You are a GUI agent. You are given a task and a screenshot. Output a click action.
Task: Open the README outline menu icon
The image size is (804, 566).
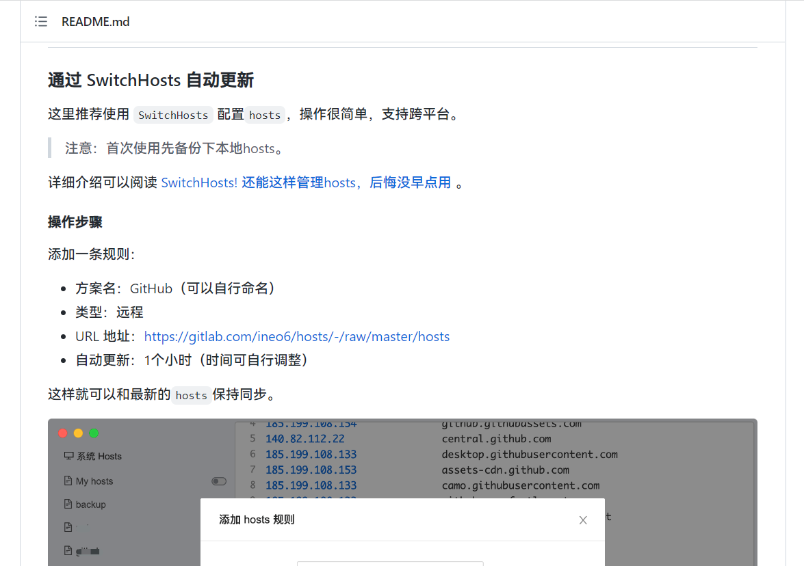pyautogui.click(x=41, y=21)
